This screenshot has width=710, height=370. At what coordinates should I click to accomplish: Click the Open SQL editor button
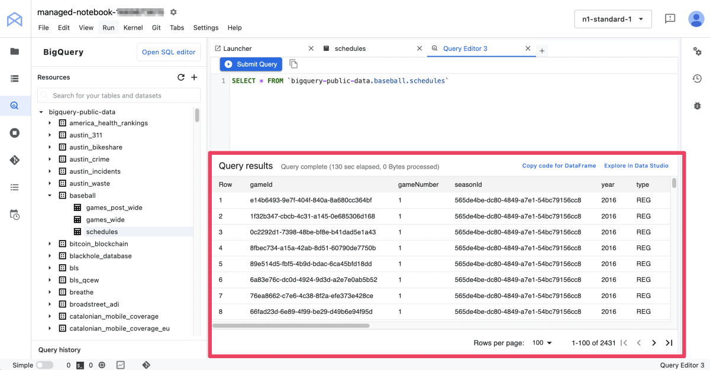pyautogui.click(x=169, y=52)
